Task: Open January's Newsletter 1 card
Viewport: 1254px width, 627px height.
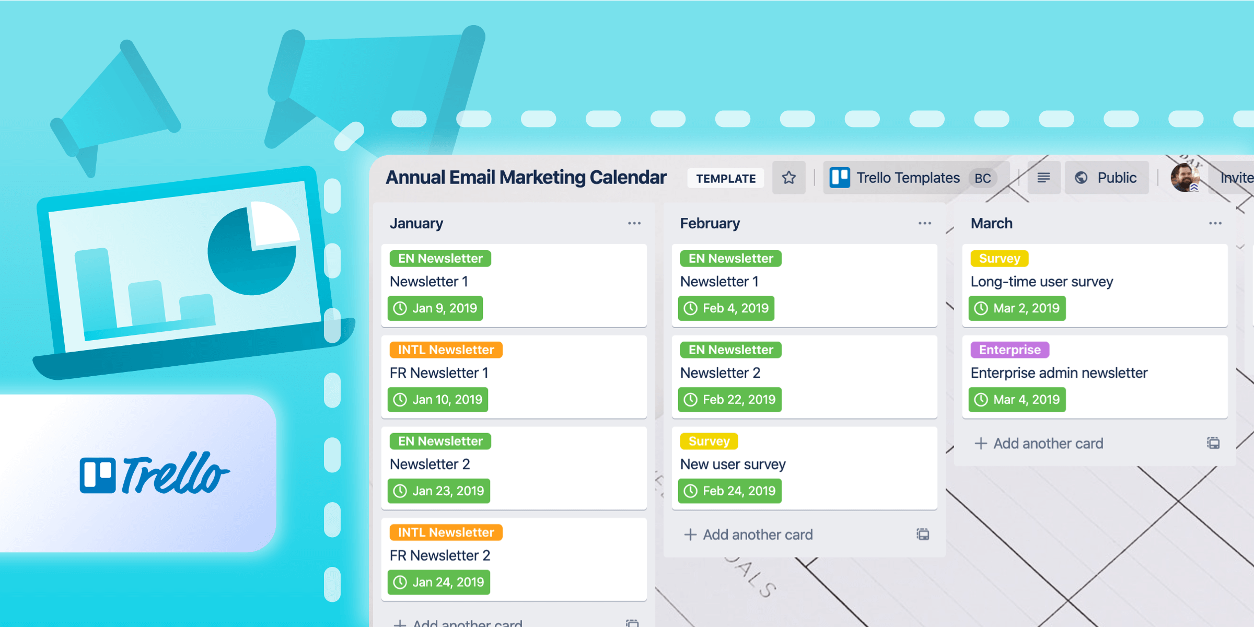Action: pyautogui.click(x=514, y=285)
